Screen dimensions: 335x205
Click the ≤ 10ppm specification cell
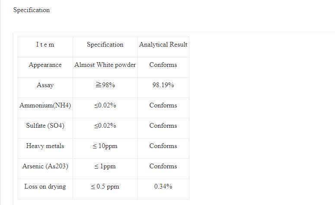(105, 146)
